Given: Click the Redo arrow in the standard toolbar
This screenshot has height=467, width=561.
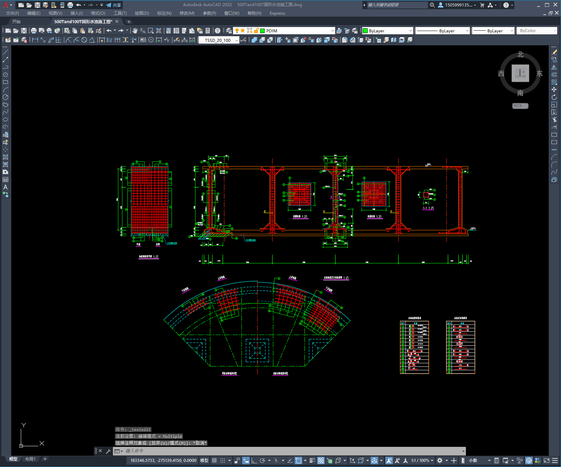Looking at the screenshot, I should pyautogui.click(x=121, y=31).
